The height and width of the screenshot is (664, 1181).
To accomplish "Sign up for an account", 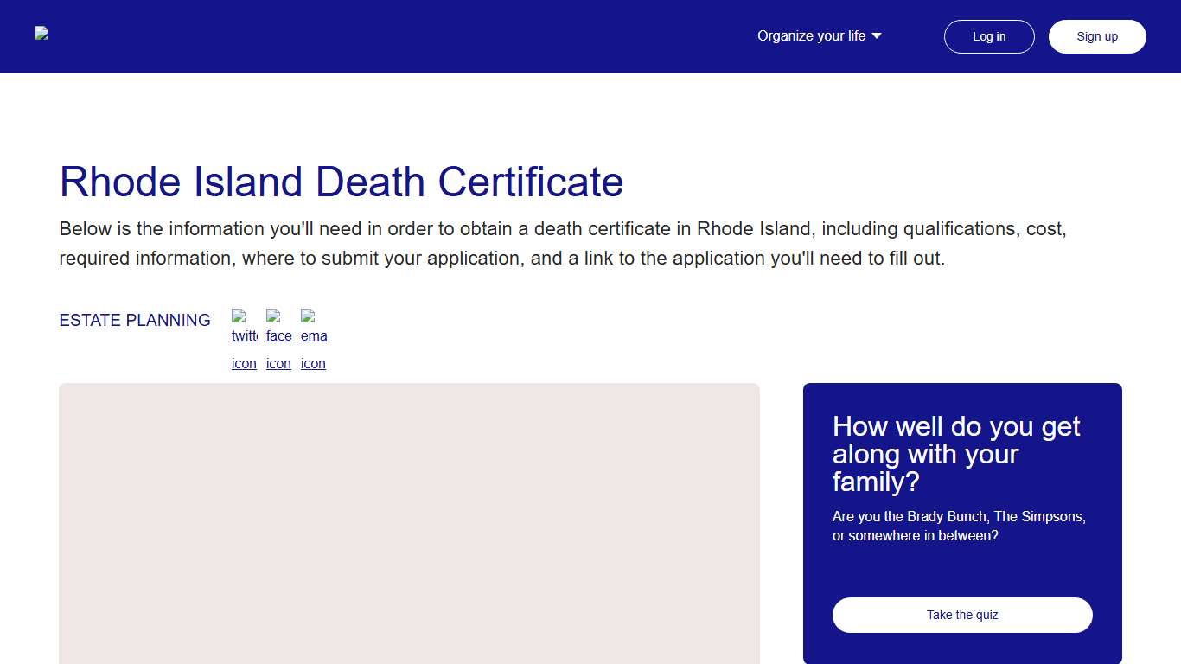I will point(1097,36).
